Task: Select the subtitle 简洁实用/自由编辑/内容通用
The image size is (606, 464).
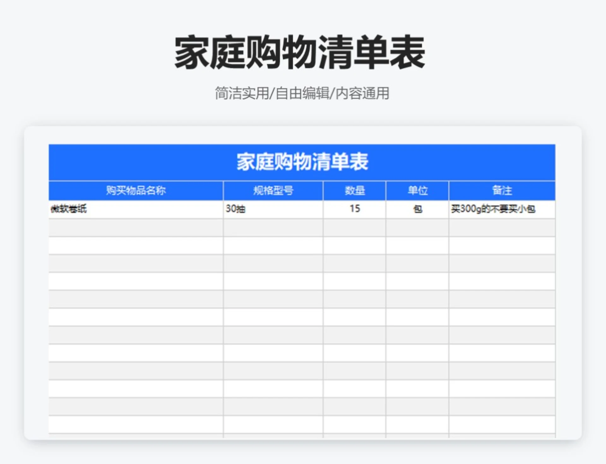Action: click(x=302, y=93)
